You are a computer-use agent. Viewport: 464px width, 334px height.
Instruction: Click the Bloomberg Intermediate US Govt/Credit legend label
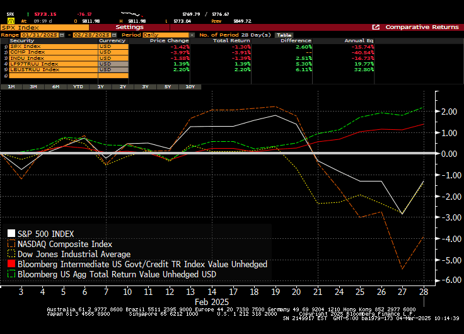coord(142,264)
